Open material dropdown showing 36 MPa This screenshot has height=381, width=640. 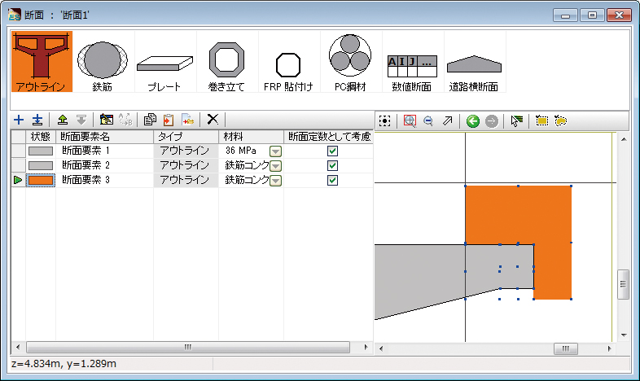click(275, 151)
